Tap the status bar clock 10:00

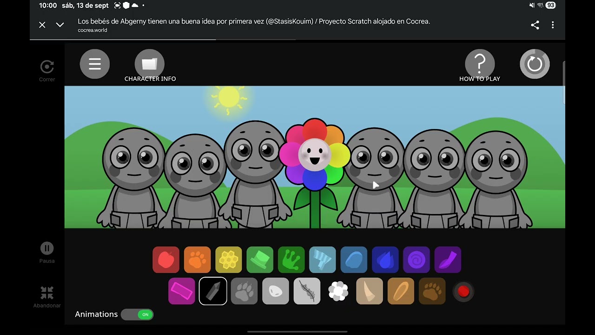tap(48, 6)
